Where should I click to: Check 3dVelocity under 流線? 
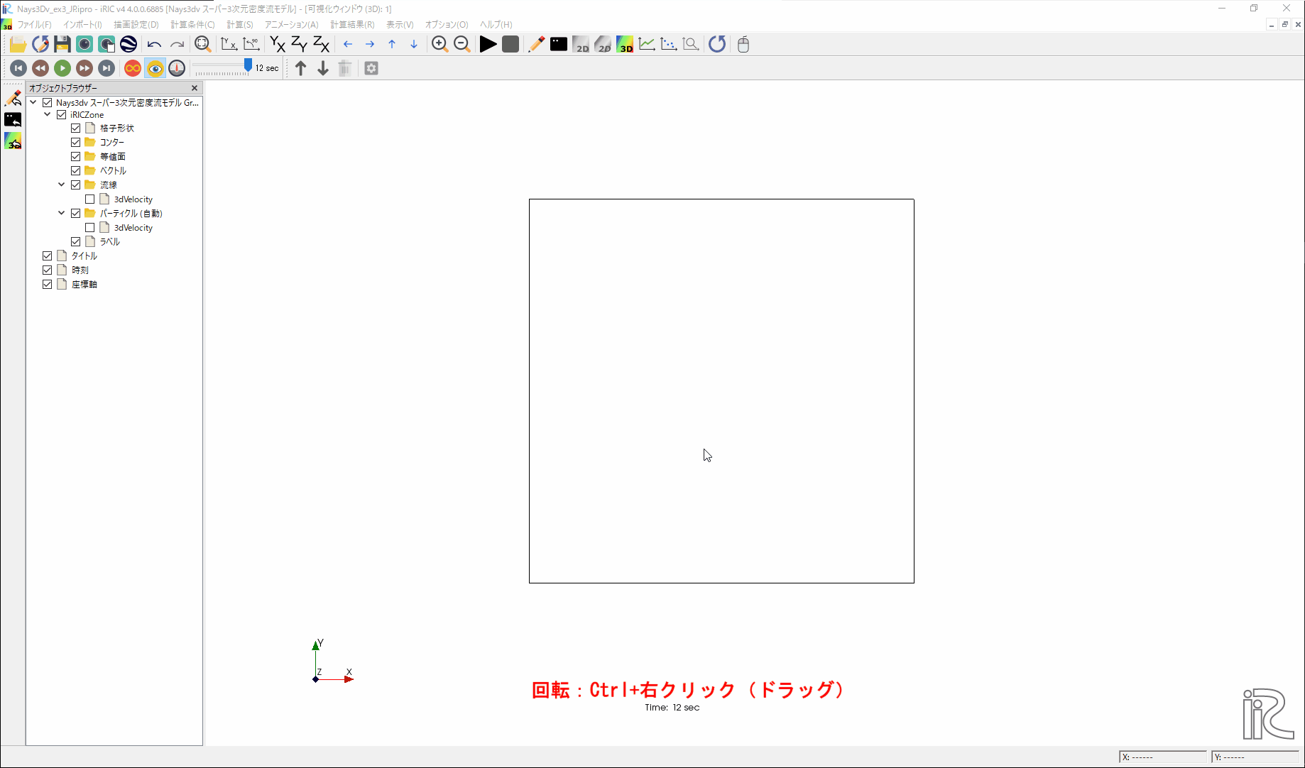pos(90,199)
